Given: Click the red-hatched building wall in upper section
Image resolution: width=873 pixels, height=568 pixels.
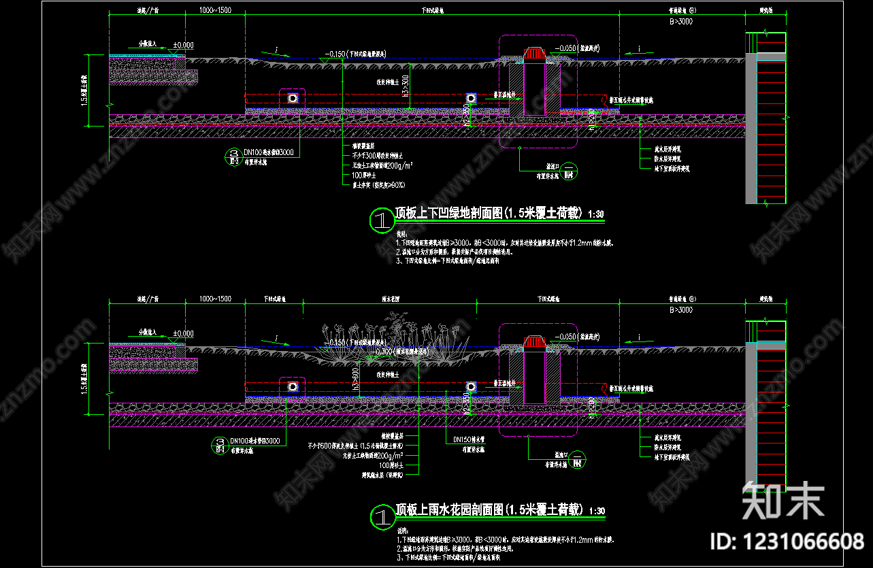Looking at the screenshot, I should 772,118.
